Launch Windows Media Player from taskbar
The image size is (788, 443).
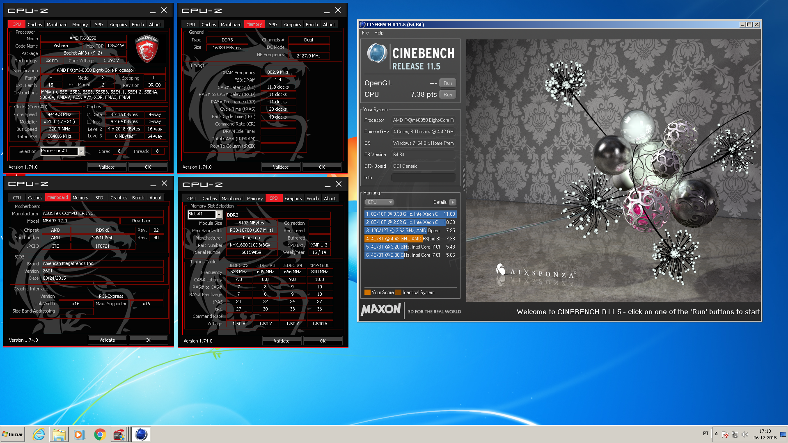pyautogui.click(x=79, y=434)
